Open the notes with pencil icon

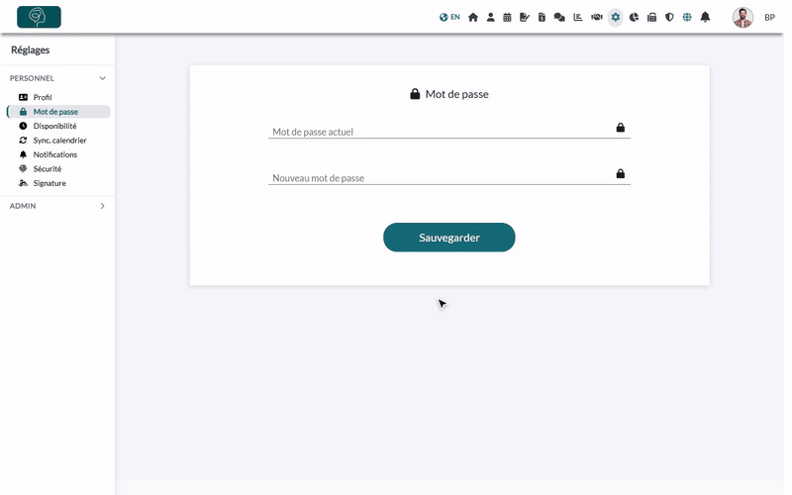[x=525, y=17]
